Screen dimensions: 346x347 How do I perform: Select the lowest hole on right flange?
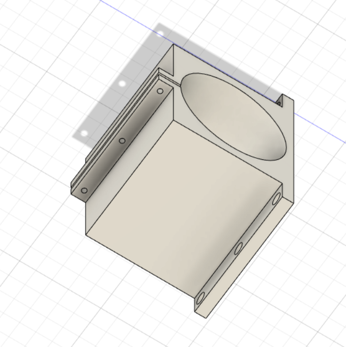tap(200, 298)
